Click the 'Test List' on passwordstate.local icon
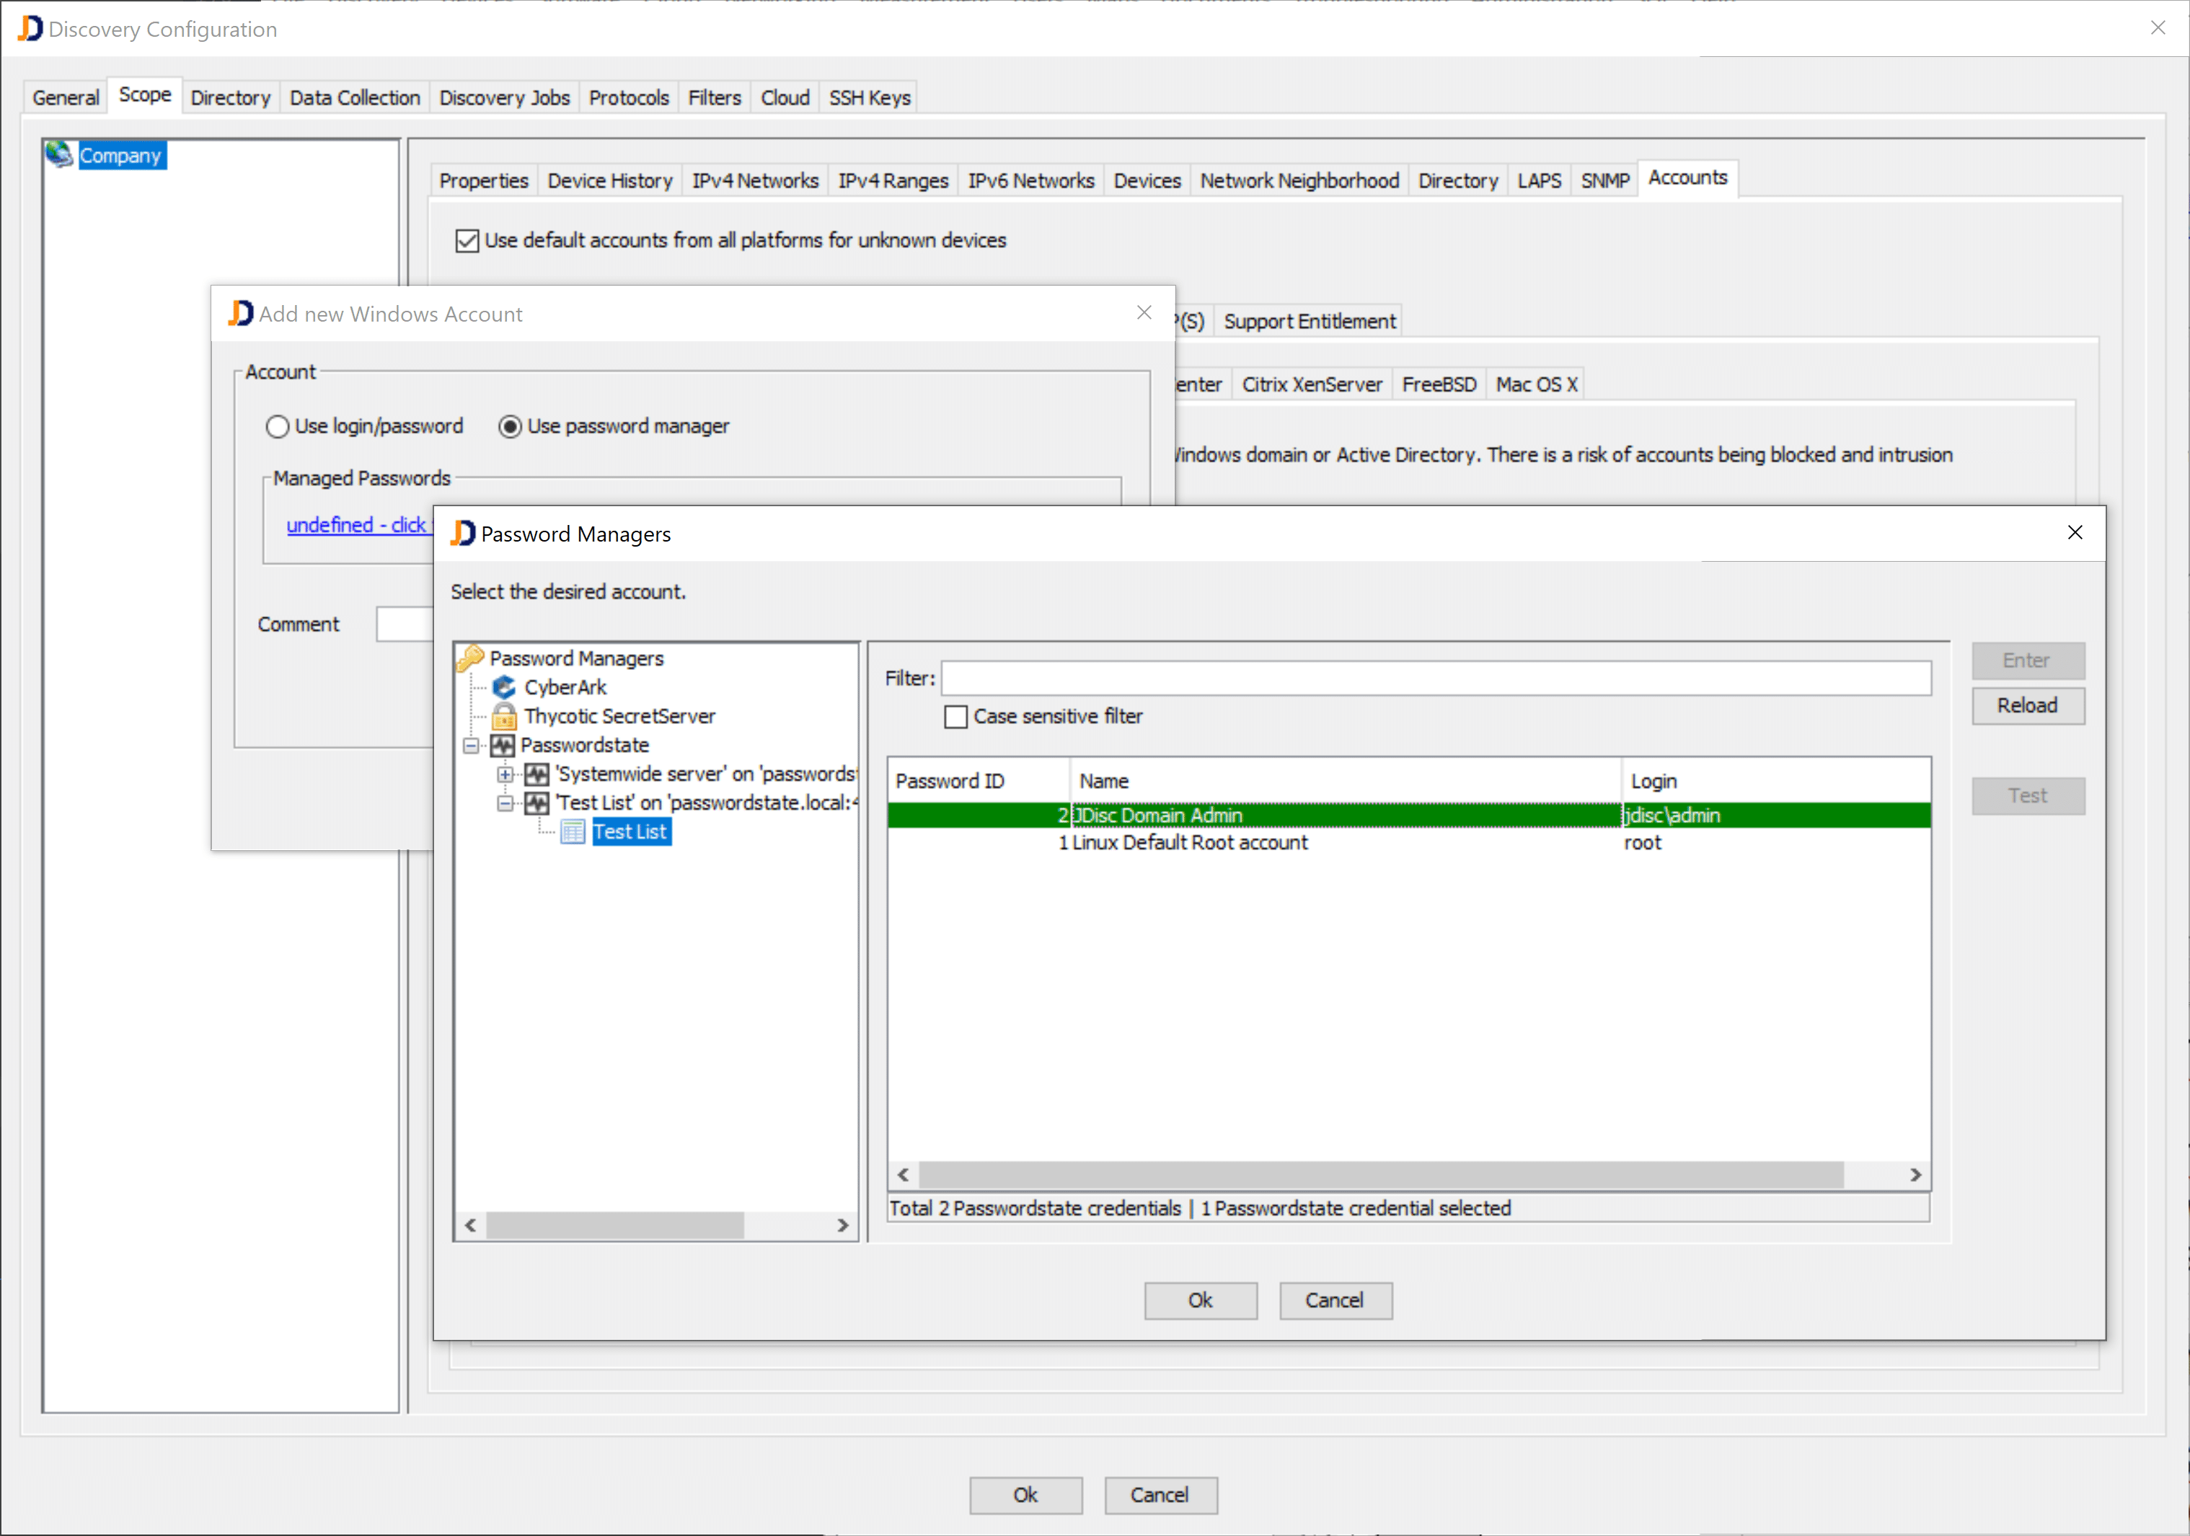 click(x=536, y=803)
